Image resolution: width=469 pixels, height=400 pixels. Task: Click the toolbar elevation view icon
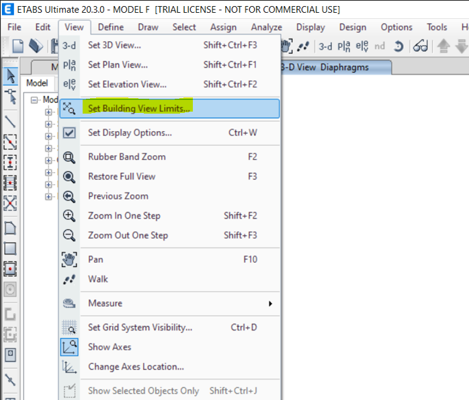coord(362,46)
